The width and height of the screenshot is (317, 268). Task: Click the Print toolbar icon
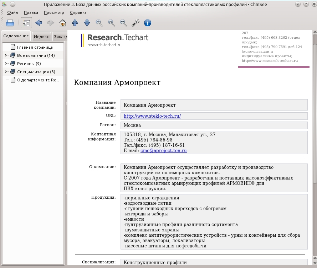(x=10, y=23)
